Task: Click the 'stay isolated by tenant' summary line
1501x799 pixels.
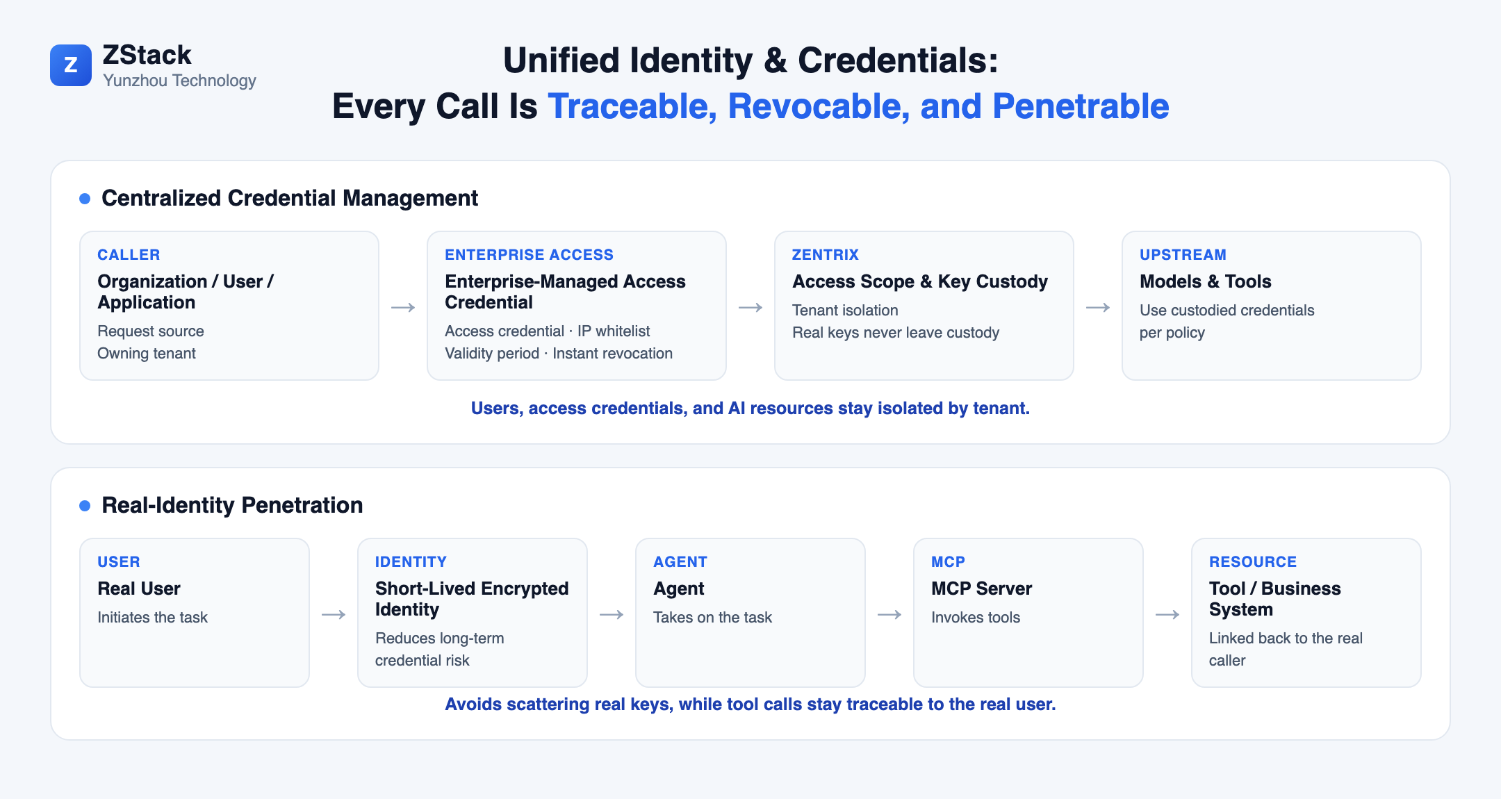Action: 750,408
